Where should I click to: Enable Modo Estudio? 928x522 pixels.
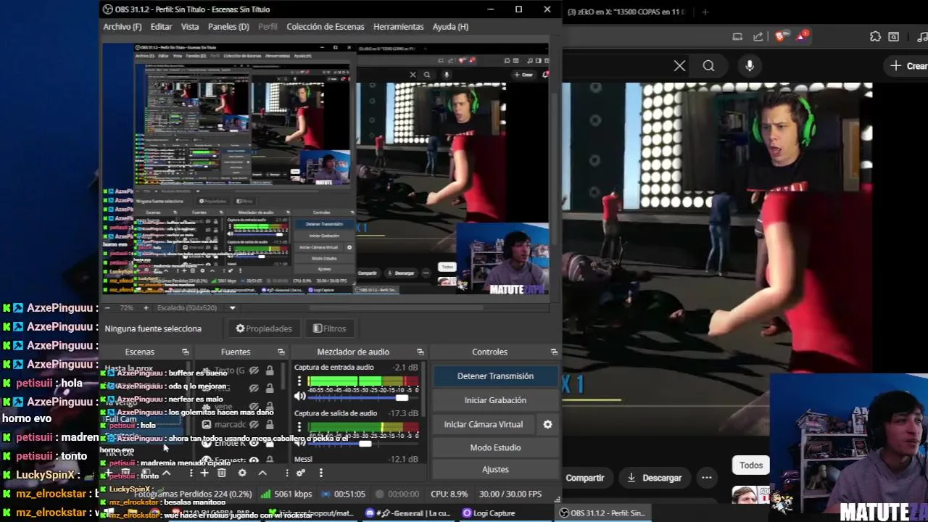[495, 447]
